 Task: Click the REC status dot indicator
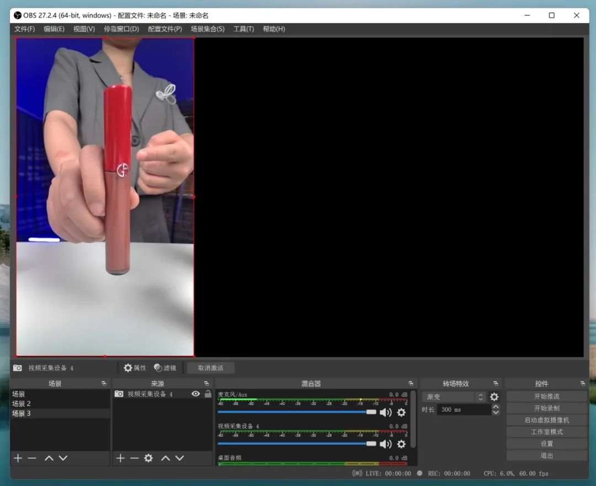pos(419,473)
